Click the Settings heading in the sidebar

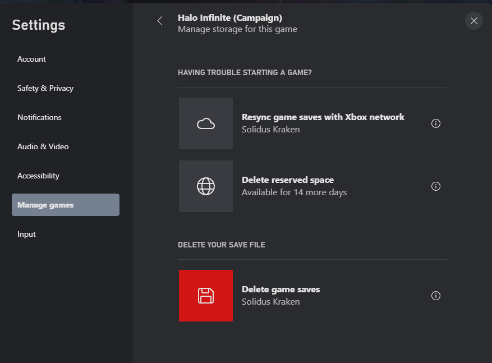click(x=39, y=25)
